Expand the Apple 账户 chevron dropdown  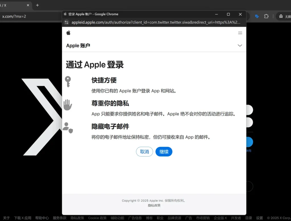240,45
